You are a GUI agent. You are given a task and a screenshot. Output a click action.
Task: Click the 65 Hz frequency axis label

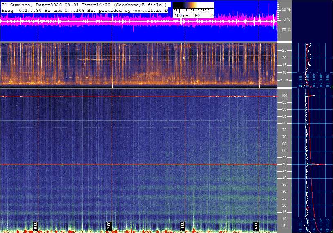[x=284, y=144]
